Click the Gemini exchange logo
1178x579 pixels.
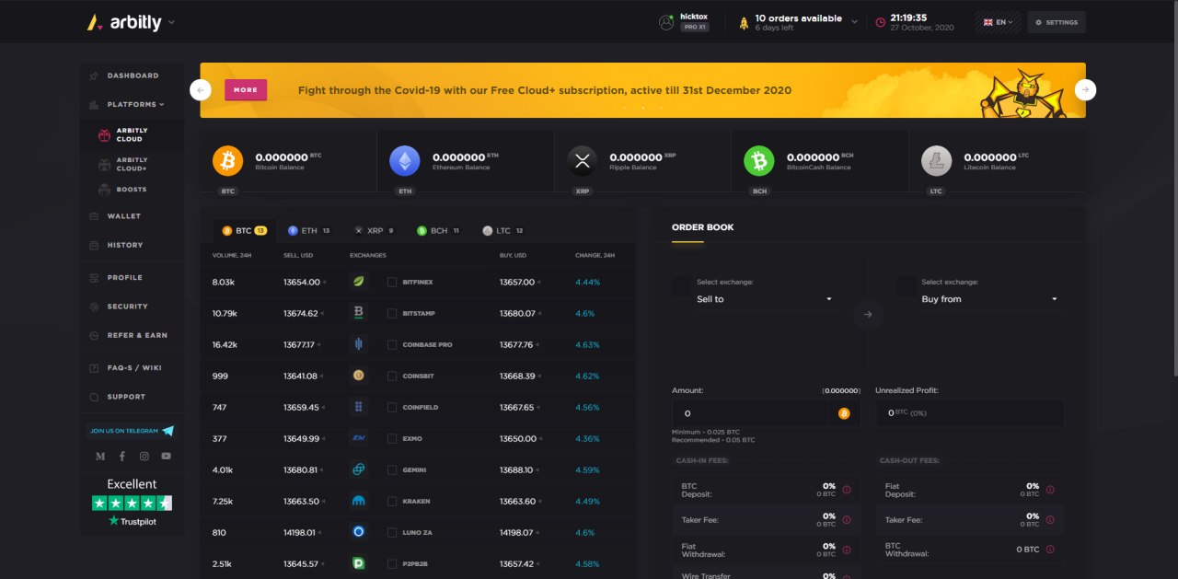click(359, 469)
